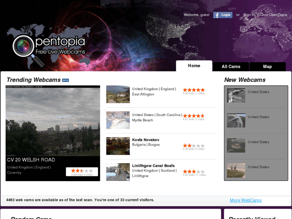Screen dimensions: 292x219
Task: Open the Linlithgow Canal Boats thumbnail
Action: (x=118, y=172)
